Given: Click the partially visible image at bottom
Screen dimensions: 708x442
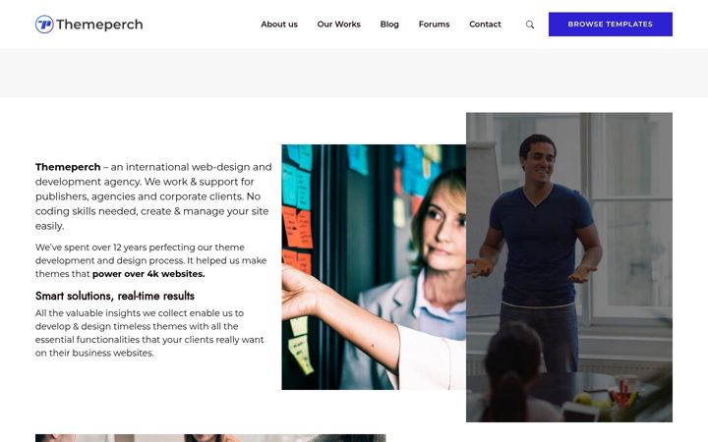Looking at the screenshot, I should (x=210, y=438).
